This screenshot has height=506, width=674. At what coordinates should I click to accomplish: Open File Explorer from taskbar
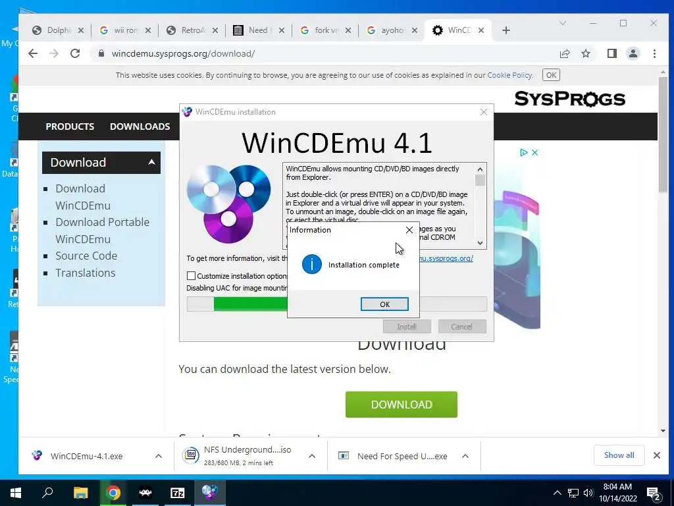[x=80, y=493]
